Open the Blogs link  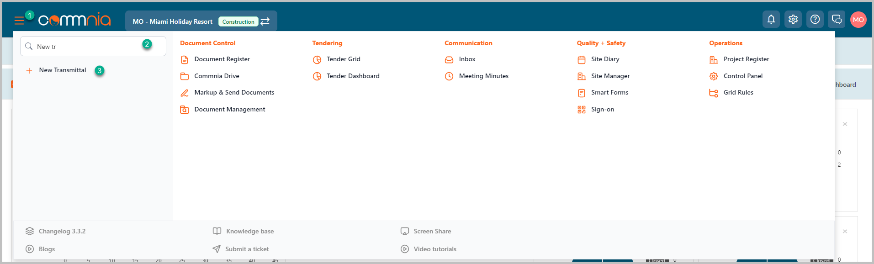(47, 249)
